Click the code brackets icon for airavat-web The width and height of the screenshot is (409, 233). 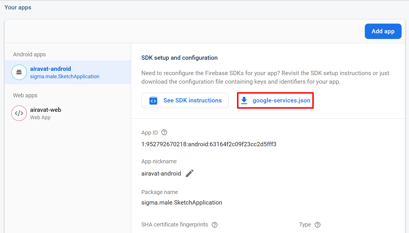click(x=19, y=113)
